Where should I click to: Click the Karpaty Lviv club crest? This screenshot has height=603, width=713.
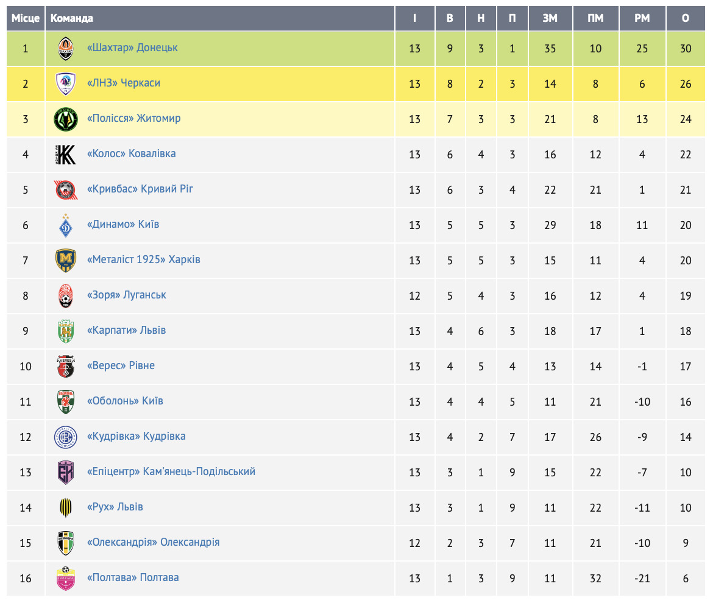click(x=66, y=331)
